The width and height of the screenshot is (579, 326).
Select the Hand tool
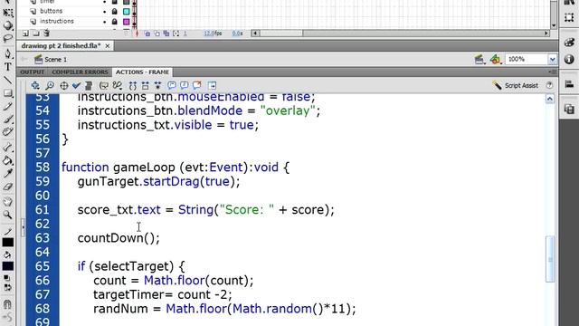tap(8, 202)
